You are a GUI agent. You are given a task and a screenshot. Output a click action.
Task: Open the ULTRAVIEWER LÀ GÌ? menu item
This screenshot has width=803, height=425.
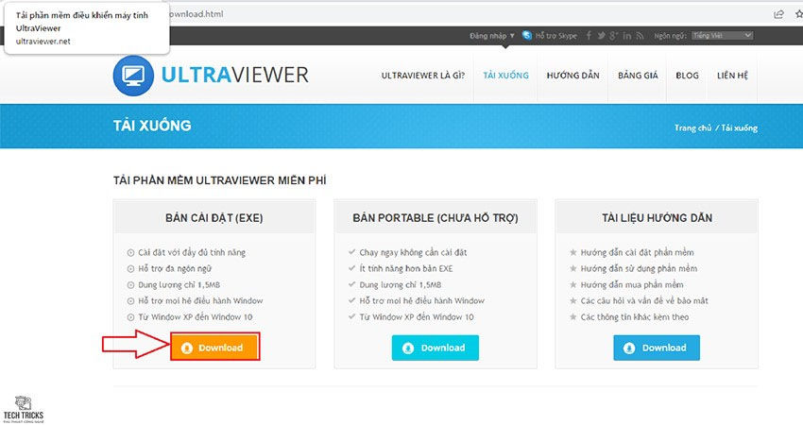[423, 76]
